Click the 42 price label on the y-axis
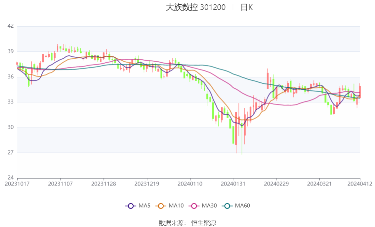The width and height of the screenshot is (375, 227). [x=10, y=26]
